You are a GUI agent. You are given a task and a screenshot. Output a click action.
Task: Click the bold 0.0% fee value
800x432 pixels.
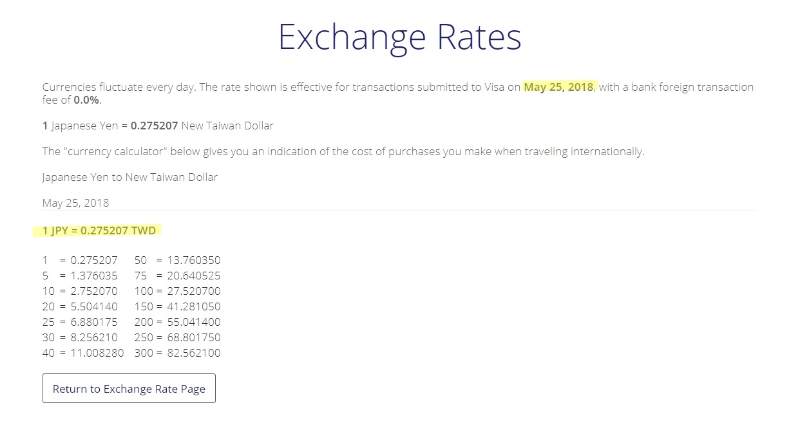87,100
